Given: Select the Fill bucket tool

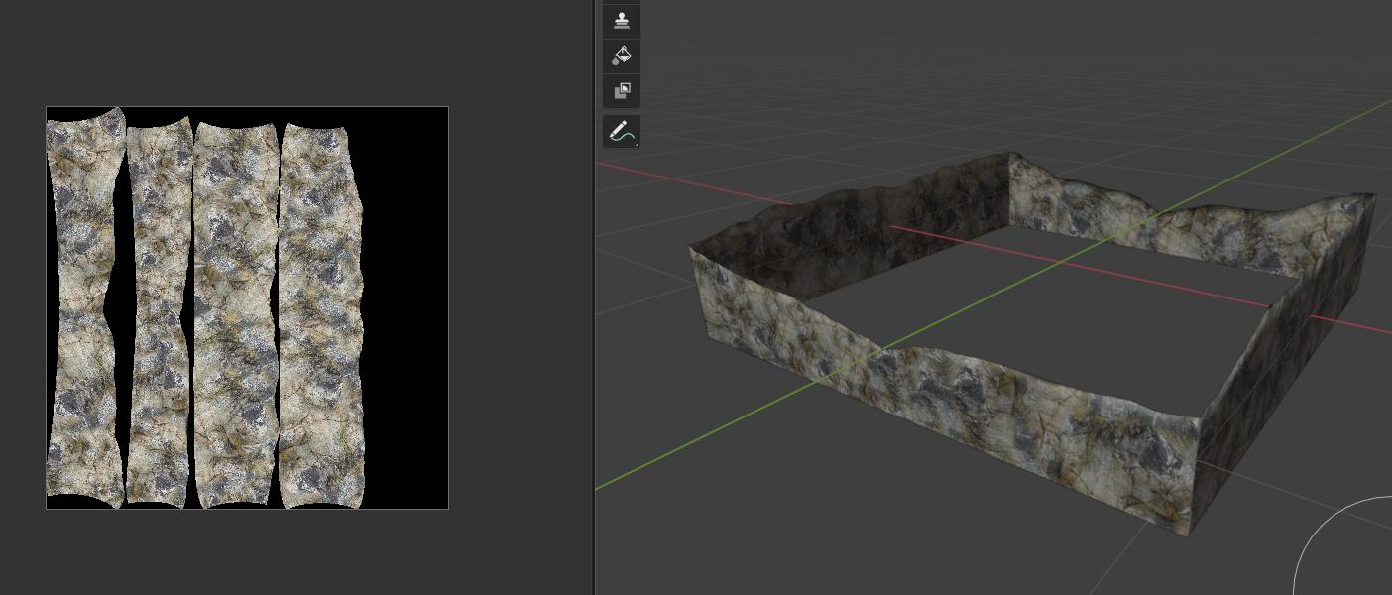Looking at the screenshot, I should (622, 56).
